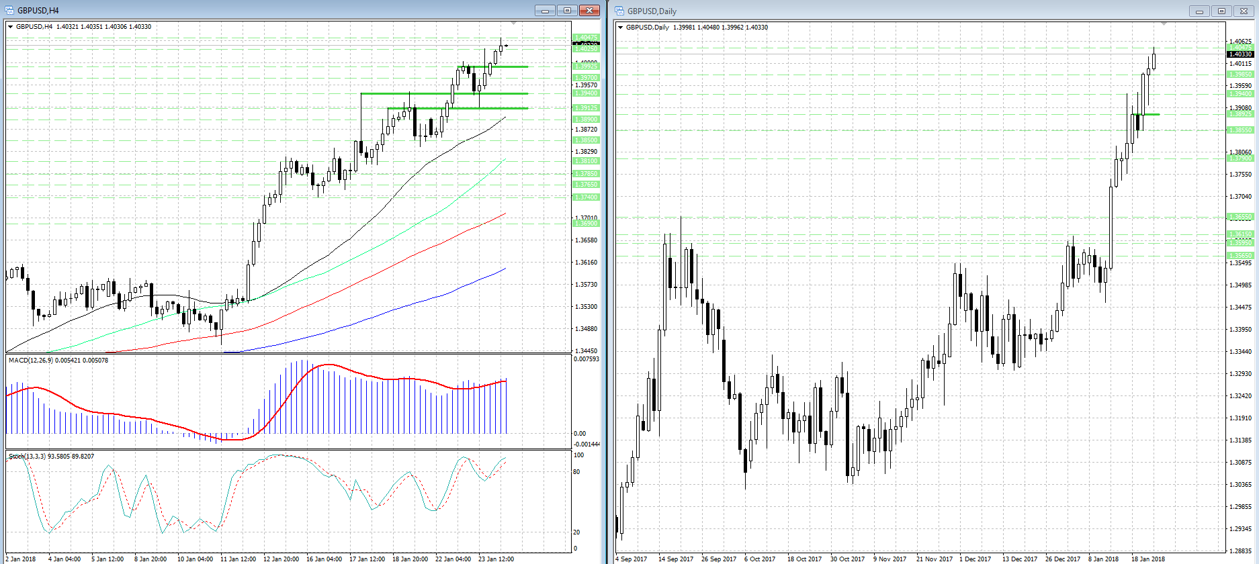Image resolution: width=1259 pixels, height=564 pixels.
Task: Restore the GBPUSD,Daily chart window size
Action: (1221, 11)
